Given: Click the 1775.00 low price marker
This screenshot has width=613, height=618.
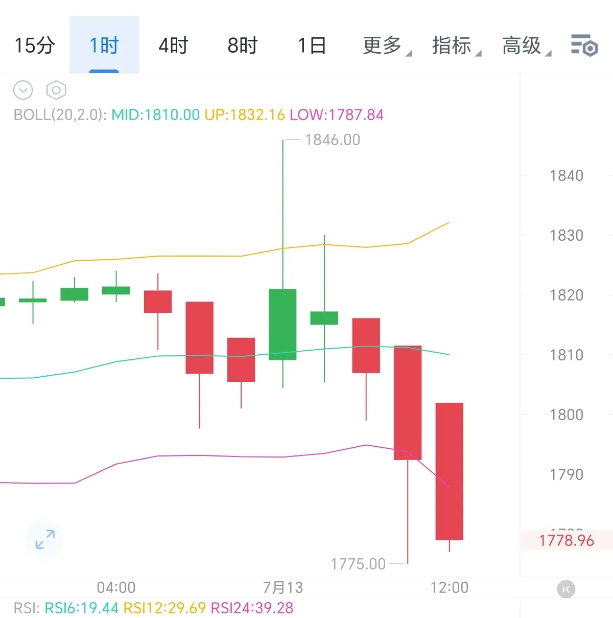Looking at the screenshot, I should click(x=358, y=564).
